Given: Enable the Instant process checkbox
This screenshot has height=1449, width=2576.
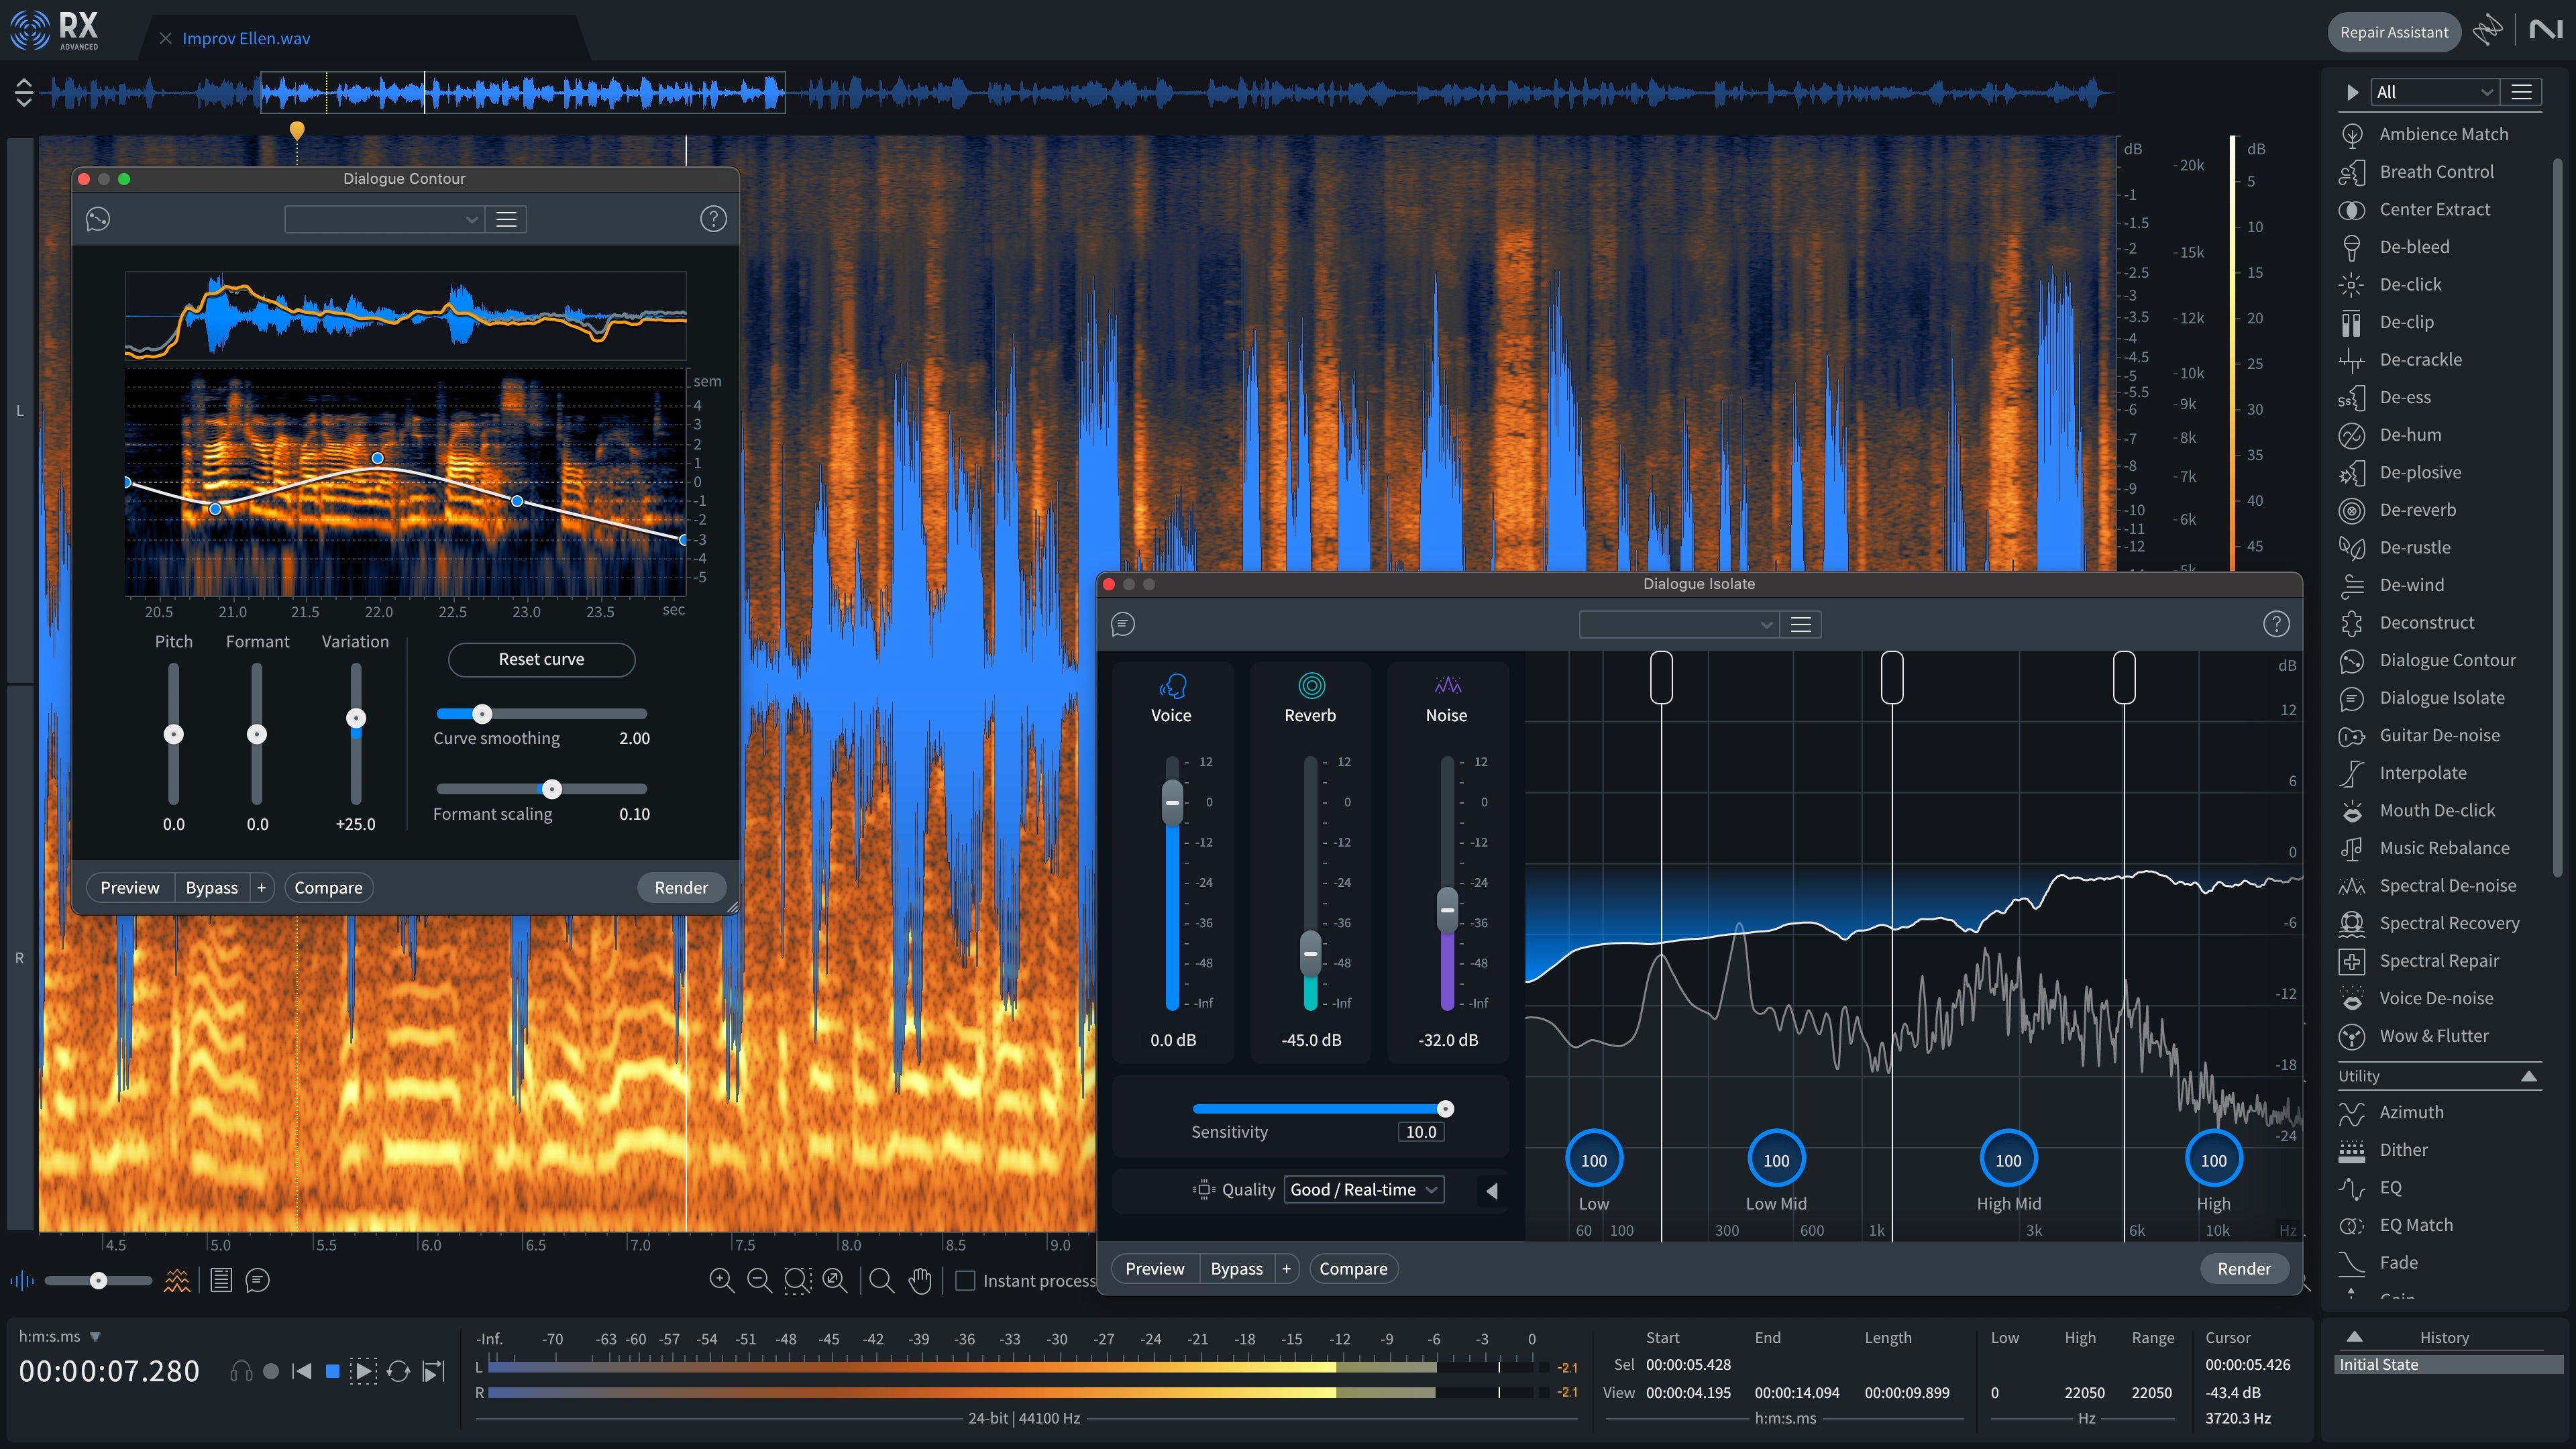Looking at the screenshot, I should point(966,1280).
